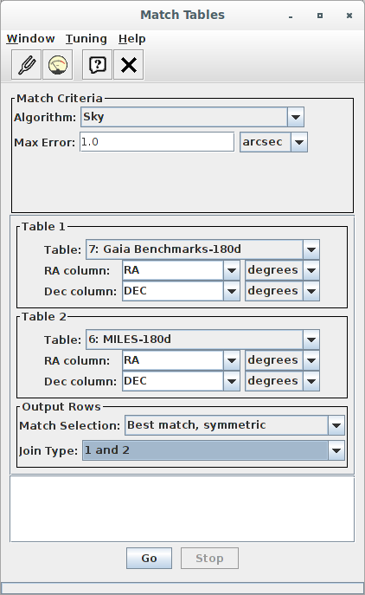Open the Table 1 Dec column units dropdown
The height and width of the screenshot is (595, 365).
pyautogui.click(x=282, y=291)
